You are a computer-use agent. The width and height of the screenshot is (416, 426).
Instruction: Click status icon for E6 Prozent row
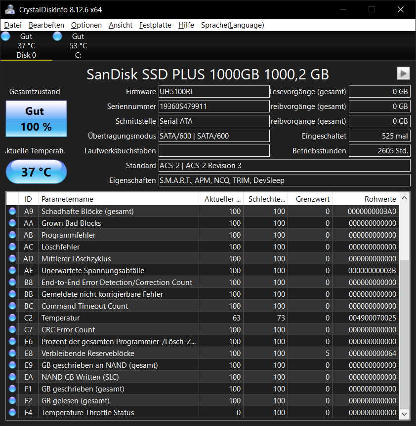pos(12,341)
